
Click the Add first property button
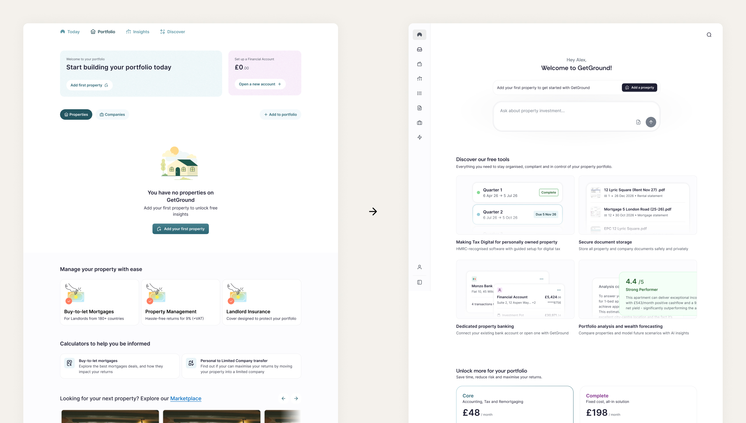(x=89, y=85)
